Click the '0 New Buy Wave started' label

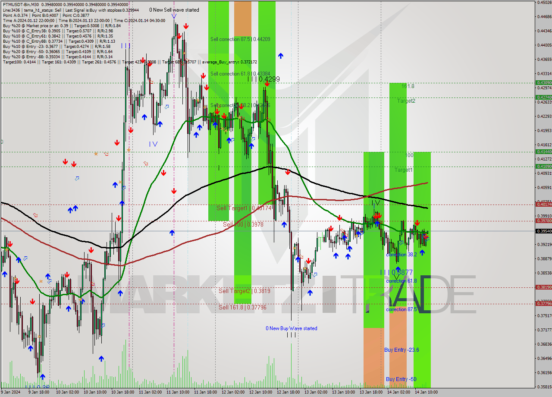pyautogui.click(x=292, y=328)
